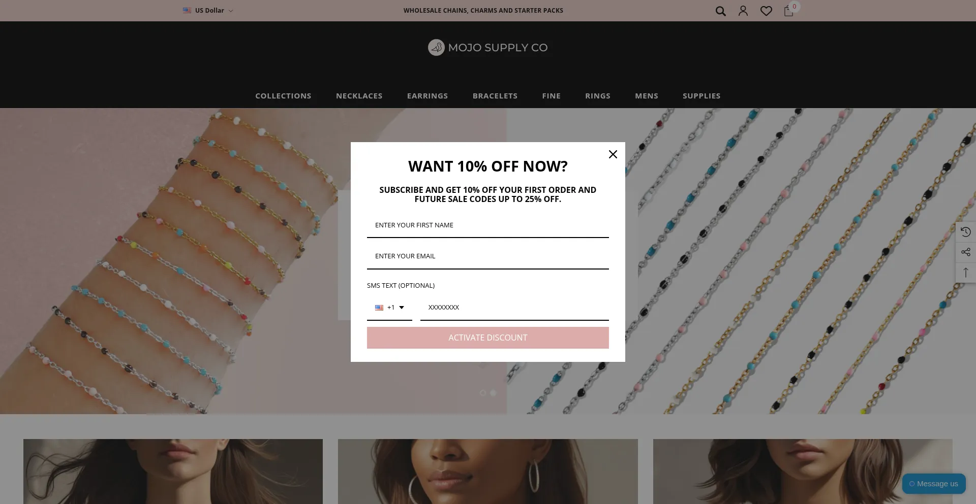View the wishlist heart icon
This screenshot has width=976, height=504.
(x=766, y=11)
